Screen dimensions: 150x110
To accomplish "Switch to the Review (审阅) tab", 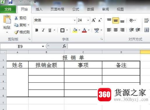I will (x=105, y=9).
